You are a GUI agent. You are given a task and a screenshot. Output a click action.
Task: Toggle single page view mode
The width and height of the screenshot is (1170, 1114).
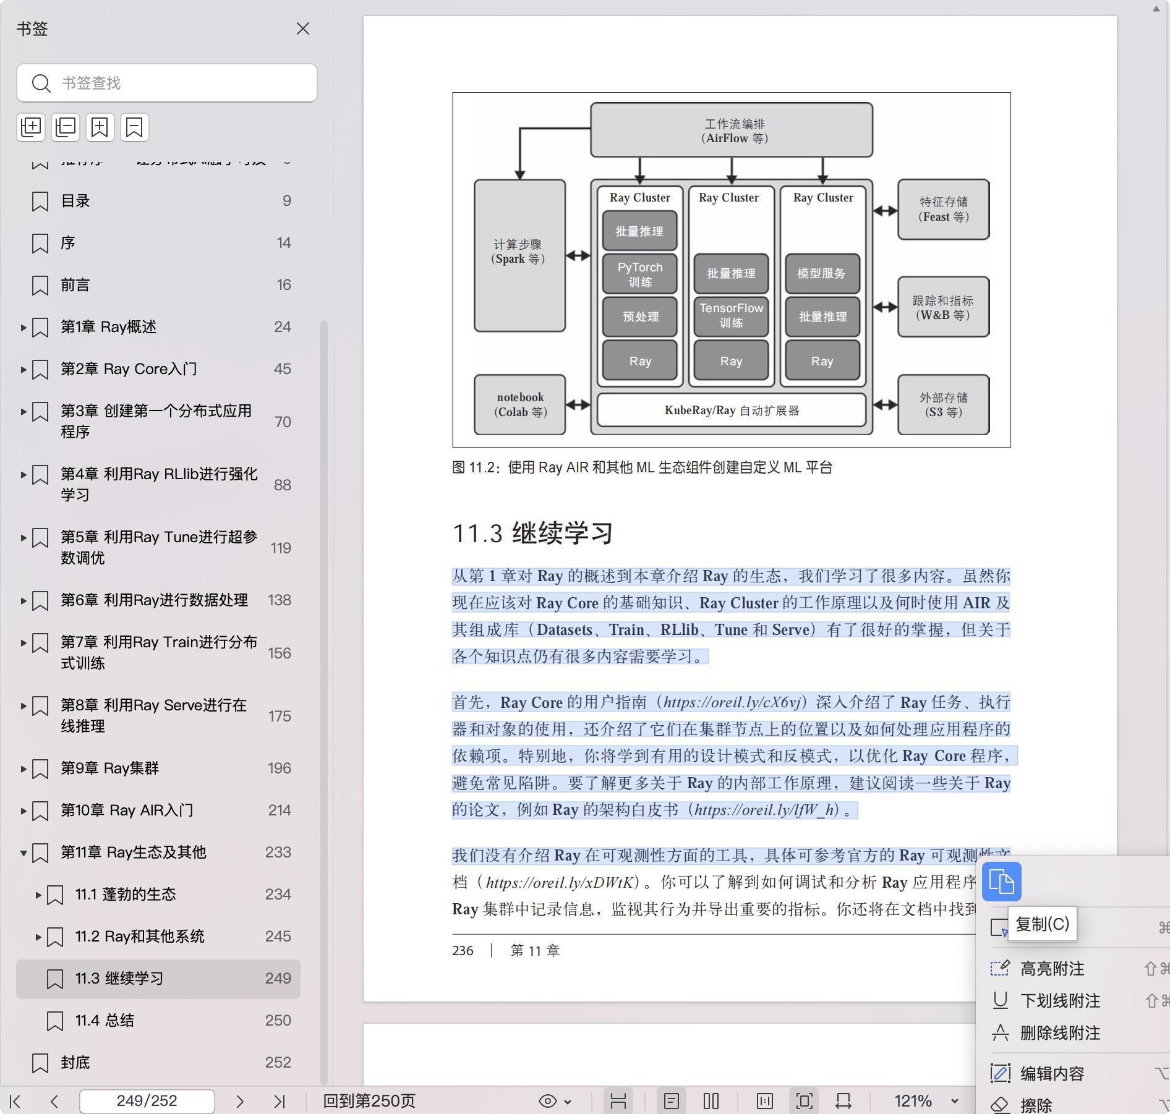click(672, 1101)
